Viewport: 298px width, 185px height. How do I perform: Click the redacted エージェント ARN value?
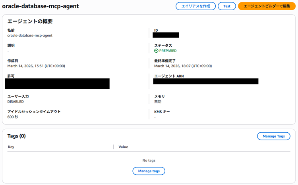[x=206, y=81]
